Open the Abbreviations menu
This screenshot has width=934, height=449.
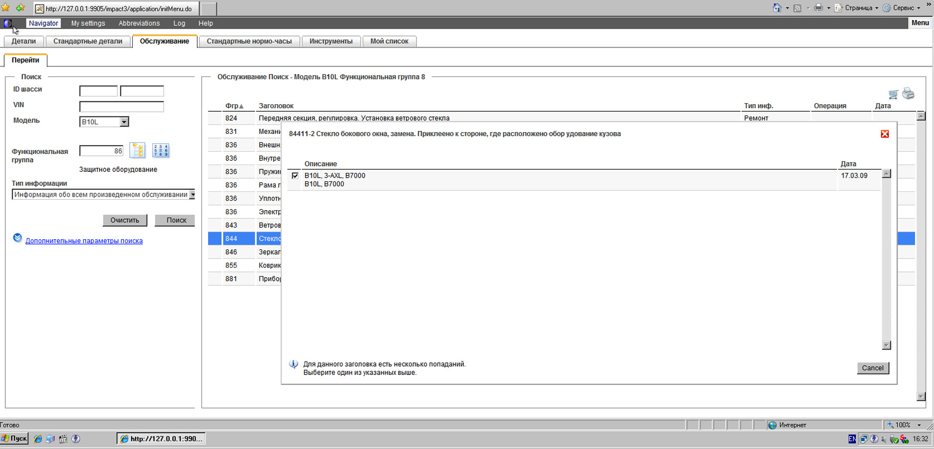139,23
